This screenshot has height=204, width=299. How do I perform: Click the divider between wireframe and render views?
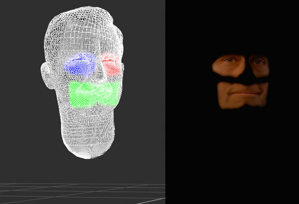(x=165, y=100)
